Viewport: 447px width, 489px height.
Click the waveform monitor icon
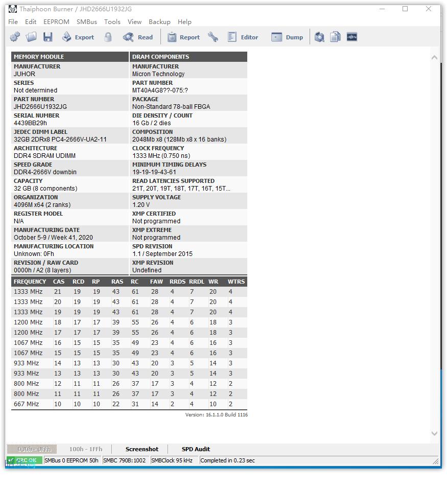(x=352, y=37)
